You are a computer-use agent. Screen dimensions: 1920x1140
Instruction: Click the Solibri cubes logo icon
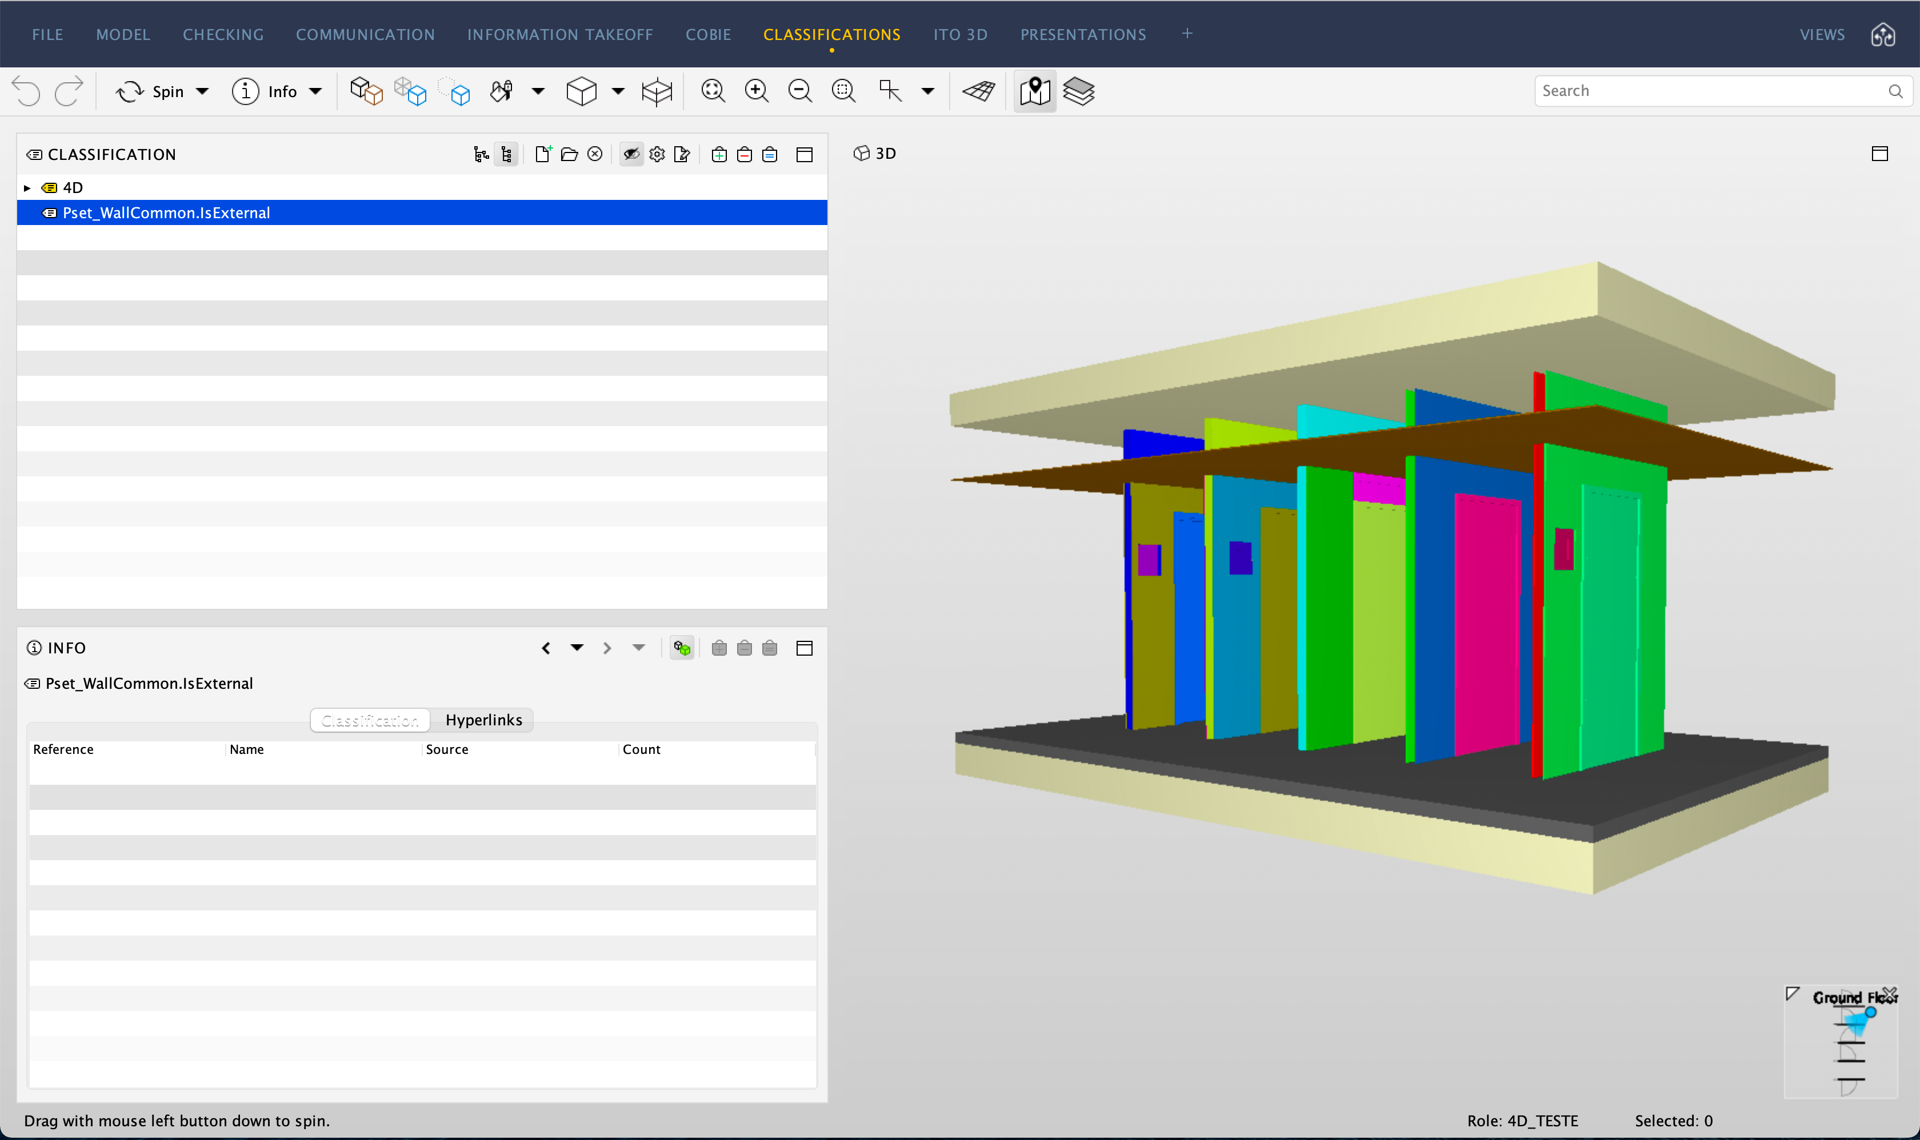click(x=1882, y=35)
